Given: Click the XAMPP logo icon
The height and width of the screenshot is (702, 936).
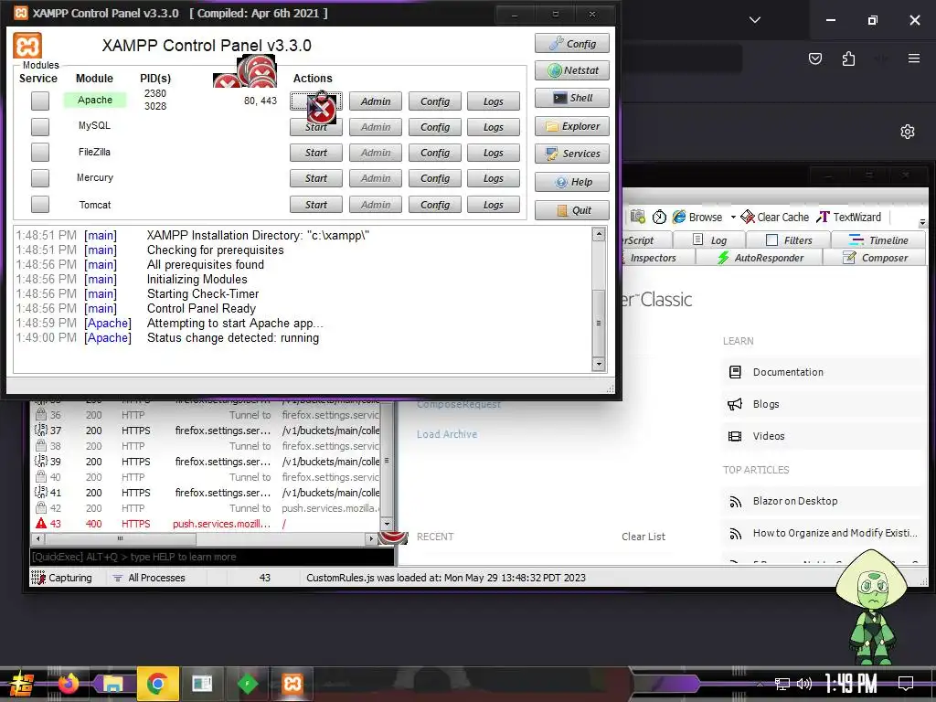Looking at the screenshot, I should coord(27,46).
